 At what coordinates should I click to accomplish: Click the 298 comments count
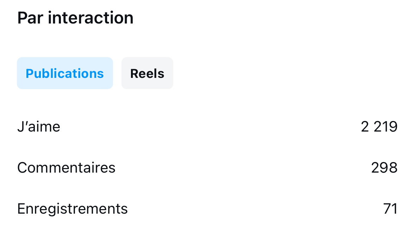click(x=384, y=168)
